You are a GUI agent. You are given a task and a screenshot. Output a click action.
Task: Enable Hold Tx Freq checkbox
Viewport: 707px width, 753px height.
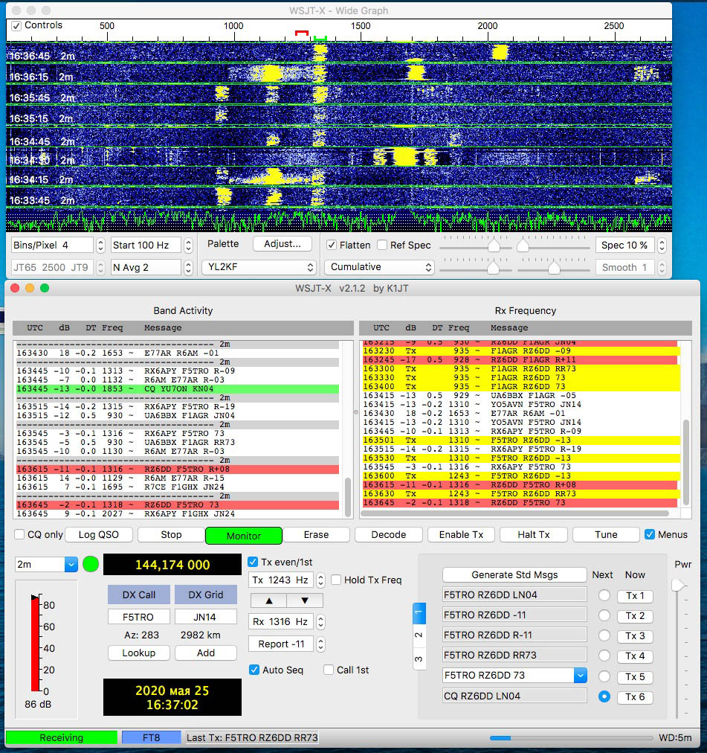pyautogui.click(x=337, y=580)
